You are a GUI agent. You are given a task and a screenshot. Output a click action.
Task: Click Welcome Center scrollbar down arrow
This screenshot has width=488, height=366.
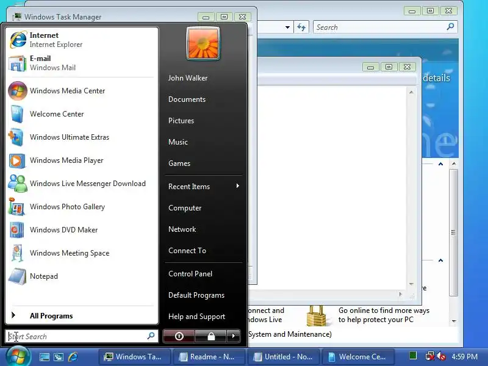click(454, 321)
